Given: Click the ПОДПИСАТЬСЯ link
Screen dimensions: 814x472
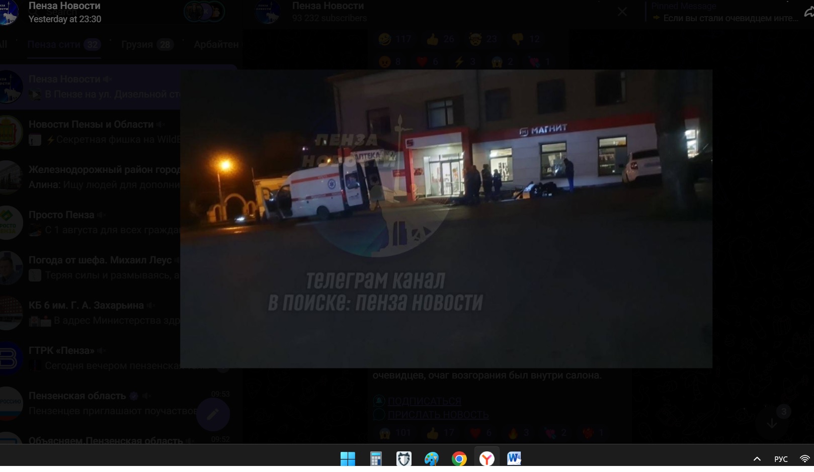Looking at the screenshot, I should [x=424, y=401].
